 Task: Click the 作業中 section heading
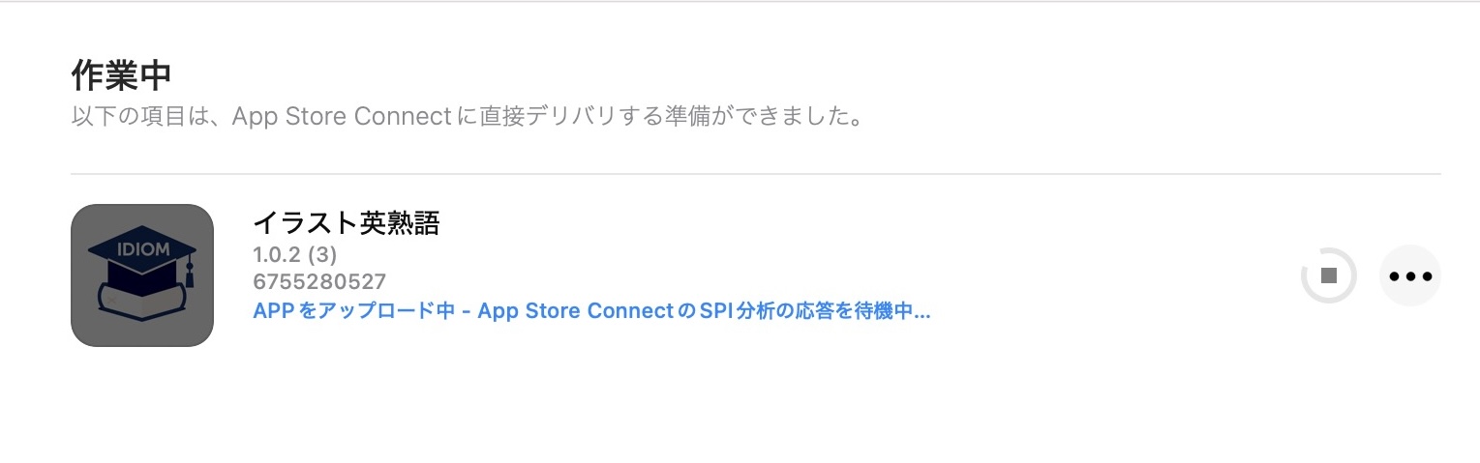click(x=121, y=75)
